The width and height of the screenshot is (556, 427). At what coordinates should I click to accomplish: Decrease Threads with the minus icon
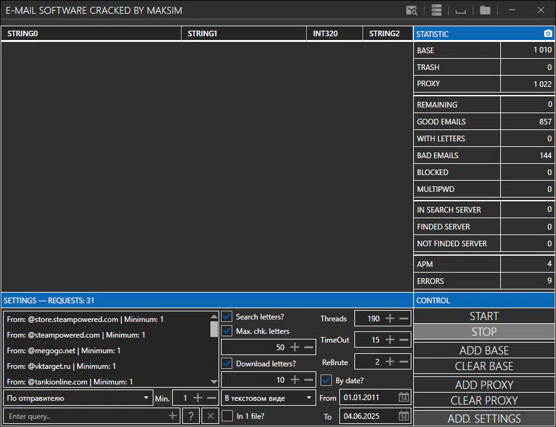[x=404, y=318]
